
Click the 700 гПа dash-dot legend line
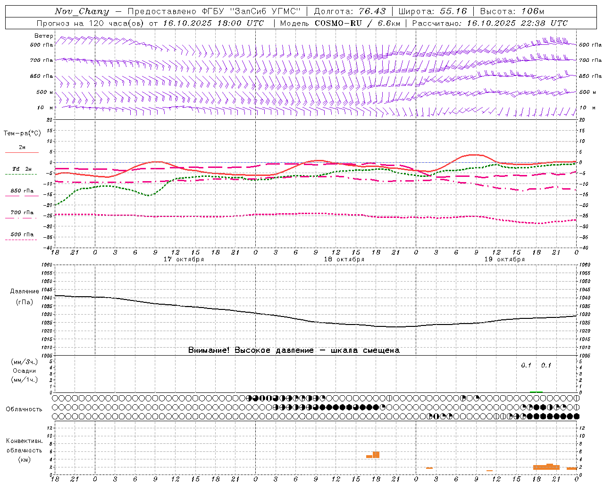[21, 218]
